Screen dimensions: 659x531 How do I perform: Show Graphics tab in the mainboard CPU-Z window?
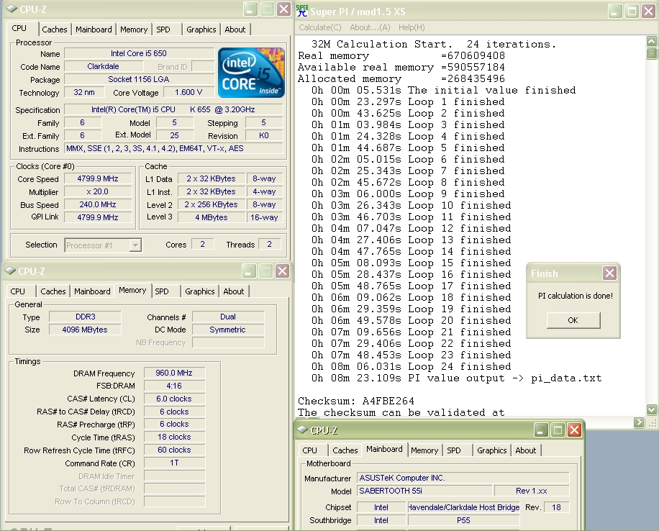pyautogui.click(x=491, y=450)
